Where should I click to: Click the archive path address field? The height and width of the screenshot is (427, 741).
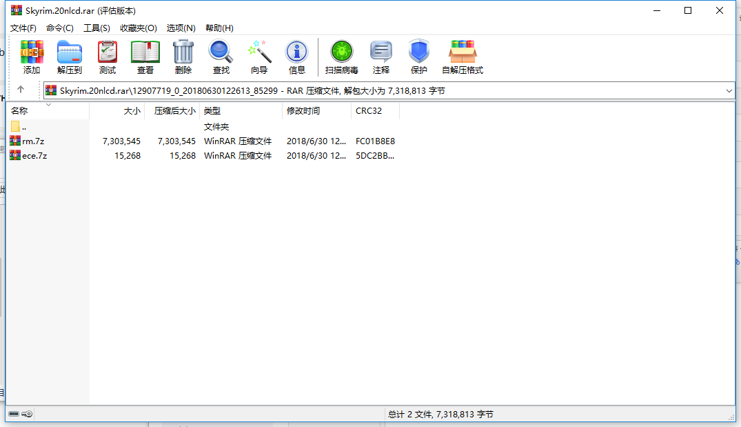[x=389, y=91]
